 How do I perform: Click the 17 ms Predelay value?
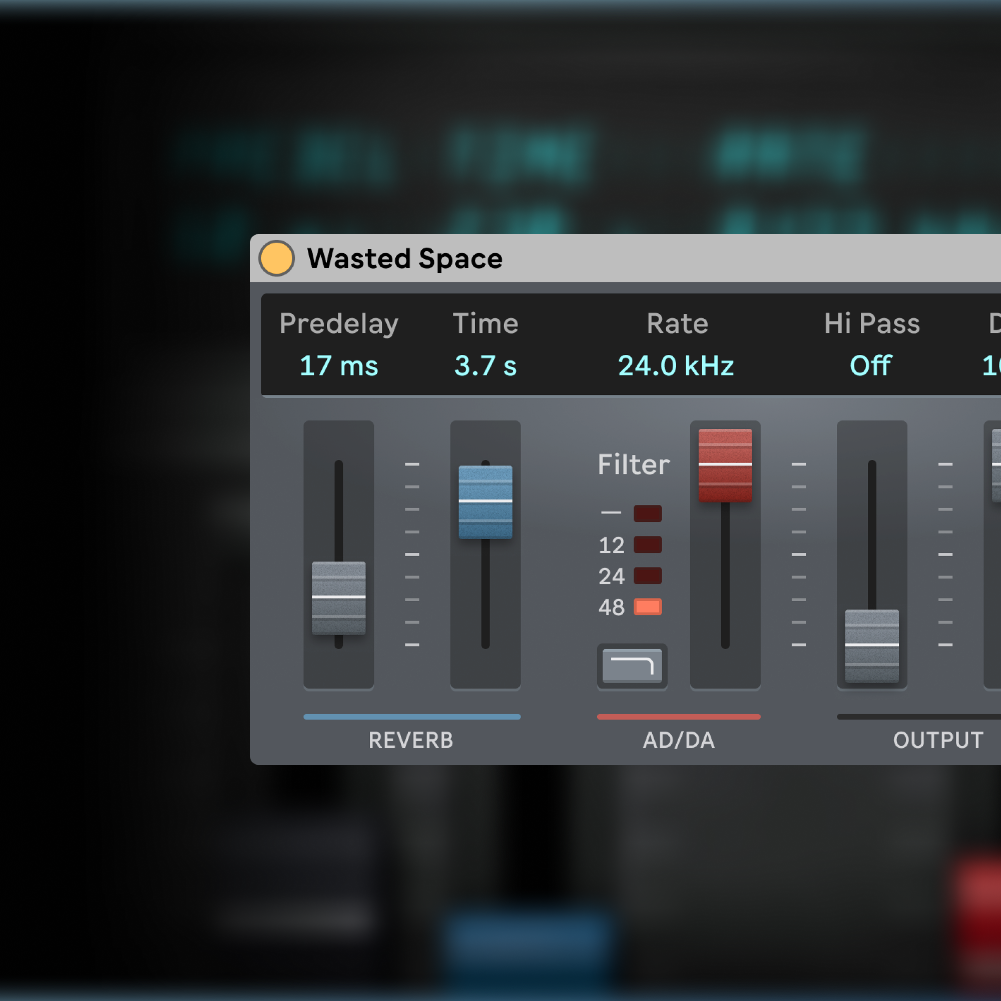338,366
